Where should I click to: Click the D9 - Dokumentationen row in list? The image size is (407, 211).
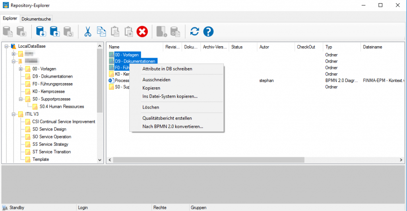click(136, 61)
